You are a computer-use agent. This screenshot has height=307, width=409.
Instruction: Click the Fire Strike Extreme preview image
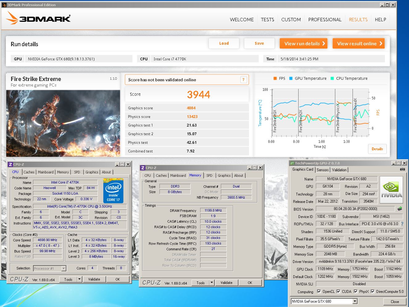(63, 123)
